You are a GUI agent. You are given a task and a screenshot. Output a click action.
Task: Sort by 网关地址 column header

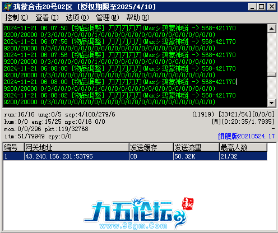pos(77,147)
